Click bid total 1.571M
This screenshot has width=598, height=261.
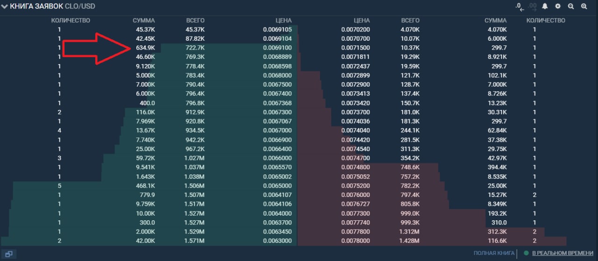tap(195, 241)
